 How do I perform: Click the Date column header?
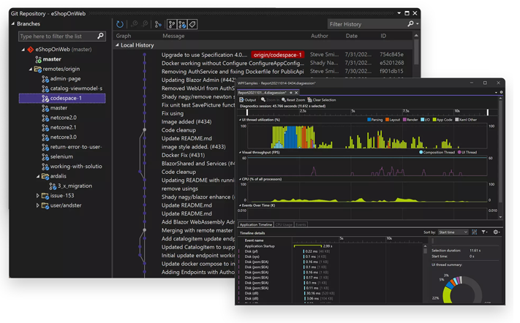(352, 36)
